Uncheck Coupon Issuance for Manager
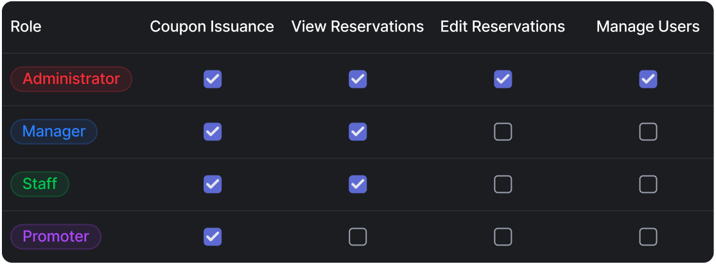The image size is (716, 264). coord(213,132)
